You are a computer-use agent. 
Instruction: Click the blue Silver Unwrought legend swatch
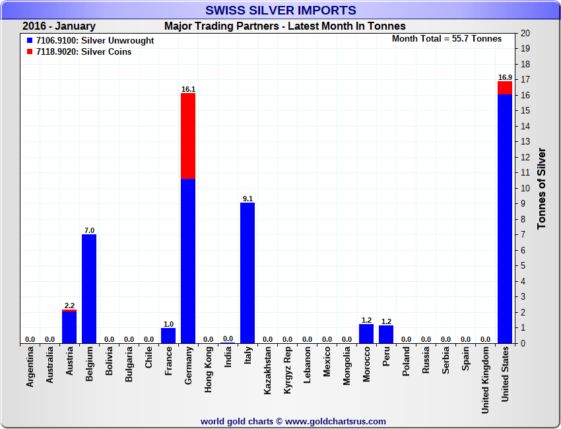(x=30, y=41)
